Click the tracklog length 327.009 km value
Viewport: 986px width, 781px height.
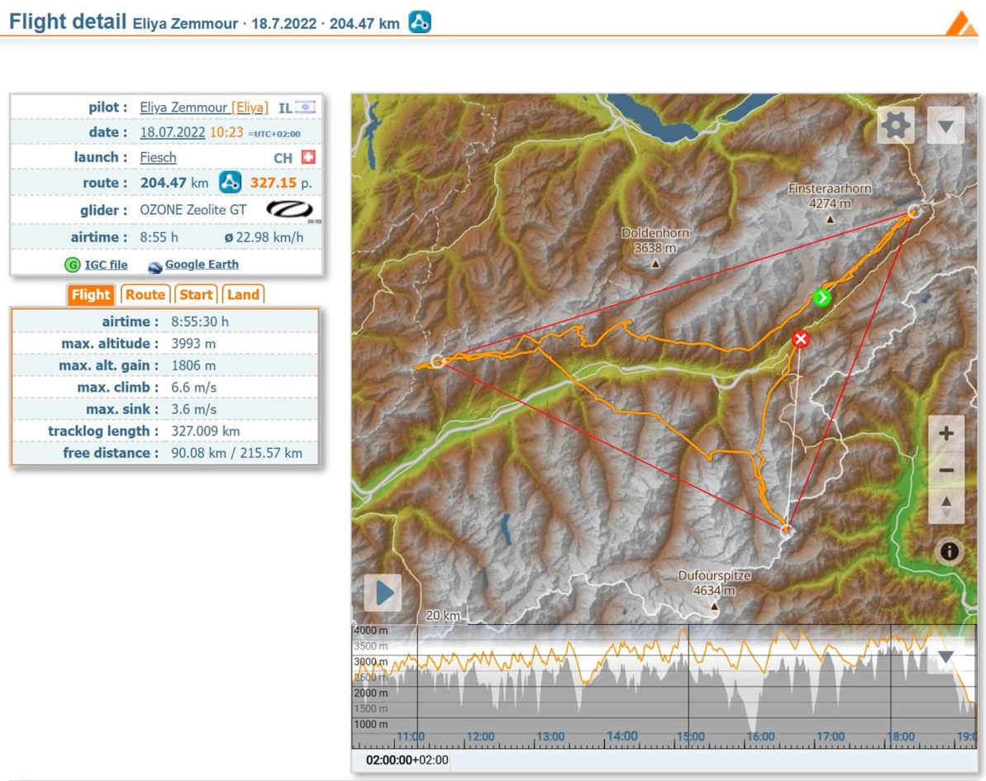click(x=206, y=431)
